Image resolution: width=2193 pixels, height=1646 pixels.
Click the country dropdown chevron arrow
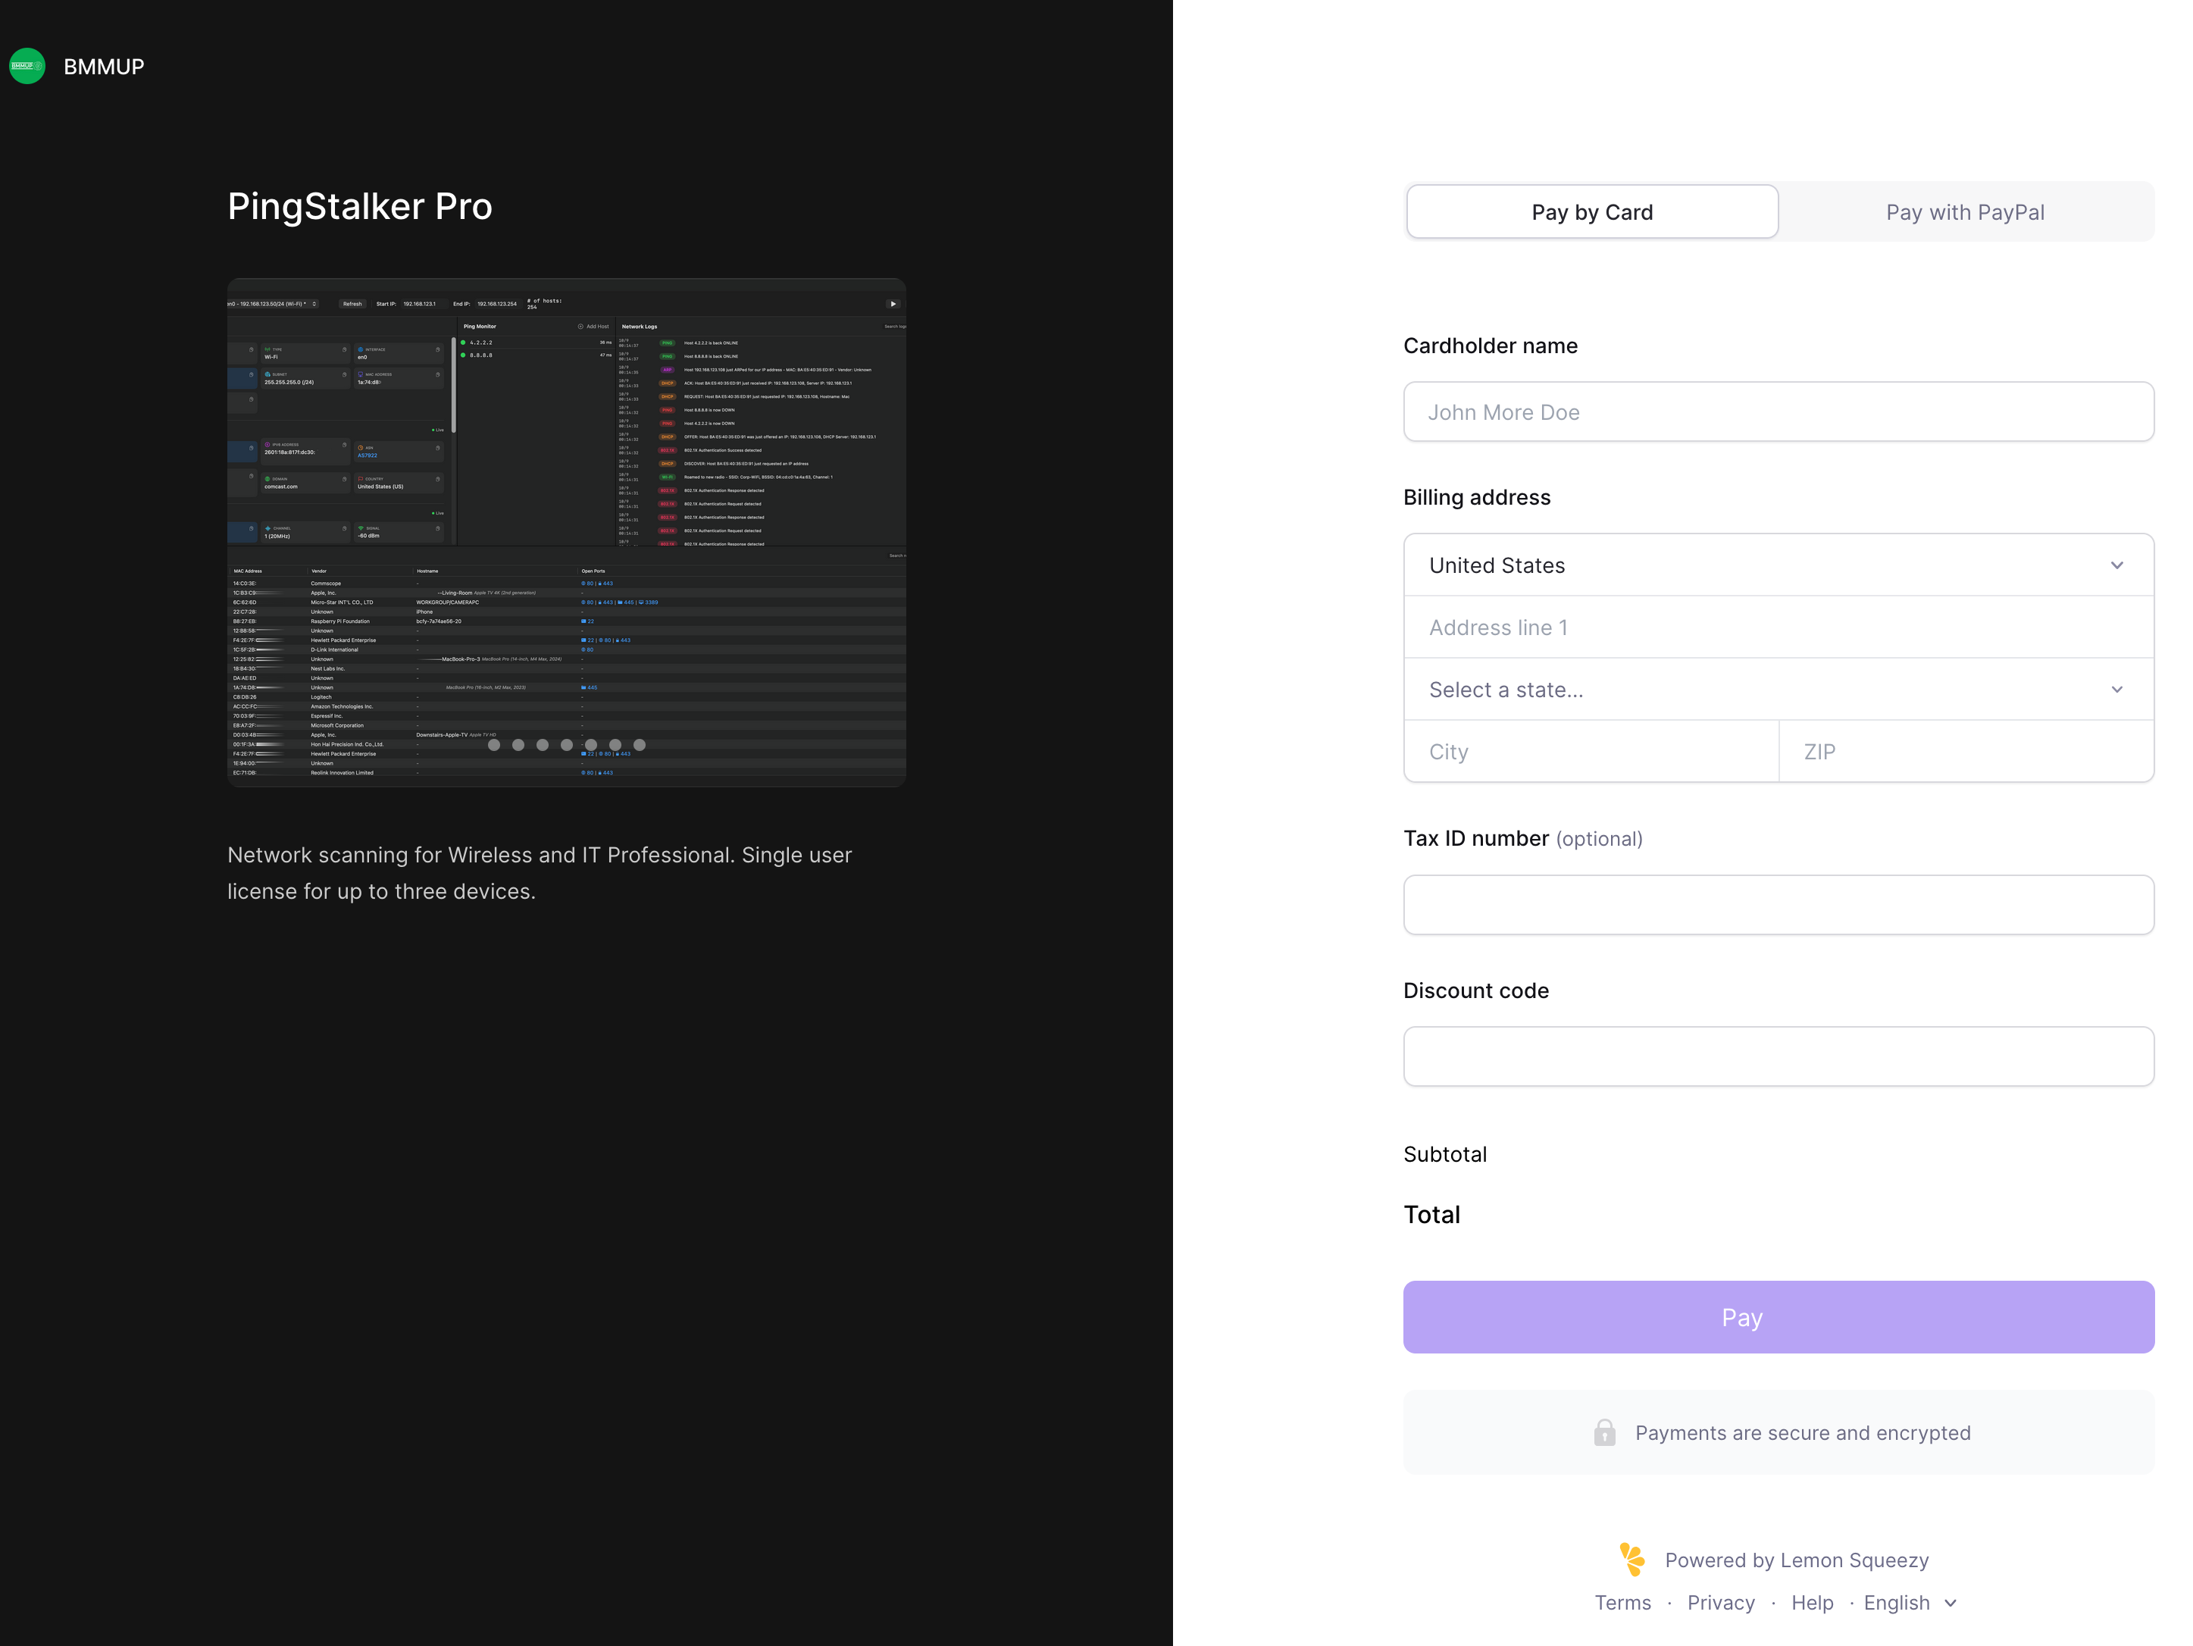pyautogui.click(x=2116, y=565)
